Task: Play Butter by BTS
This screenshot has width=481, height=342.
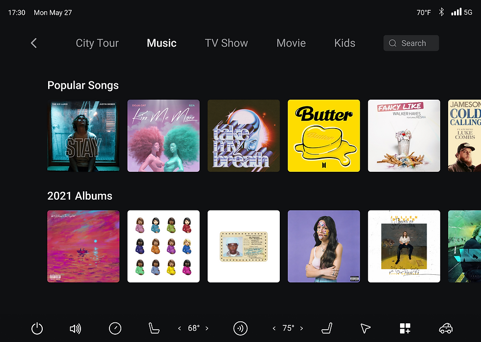Action: point(323,135)
